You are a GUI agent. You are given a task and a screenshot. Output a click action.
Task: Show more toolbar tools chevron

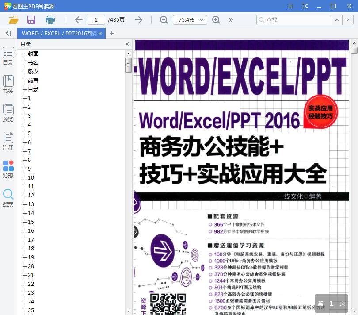(x=231, y=20)
